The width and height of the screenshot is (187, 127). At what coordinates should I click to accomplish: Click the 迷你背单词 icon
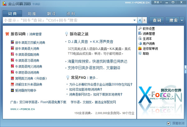coord(140,48)
